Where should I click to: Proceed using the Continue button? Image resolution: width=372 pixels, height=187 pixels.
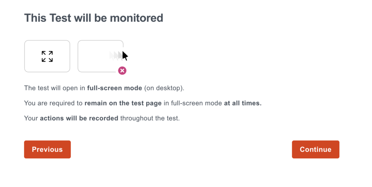pos(316,149)
